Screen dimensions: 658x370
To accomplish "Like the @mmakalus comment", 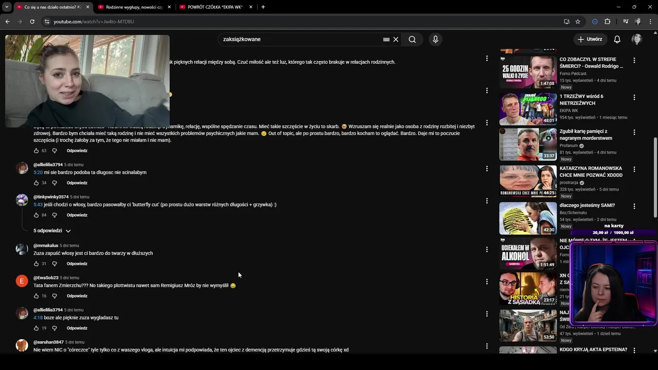I will pyautogui.click(x=36, y=264).
